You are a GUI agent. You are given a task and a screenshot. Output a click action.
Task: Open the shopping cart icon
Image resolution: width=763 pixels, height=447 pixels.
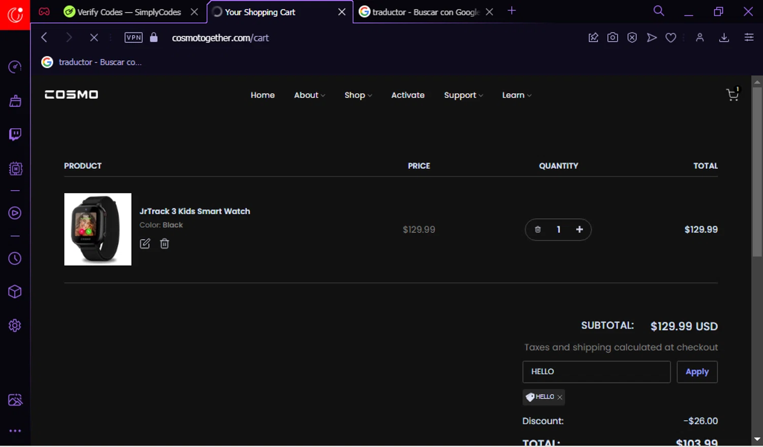click(732, 94)
